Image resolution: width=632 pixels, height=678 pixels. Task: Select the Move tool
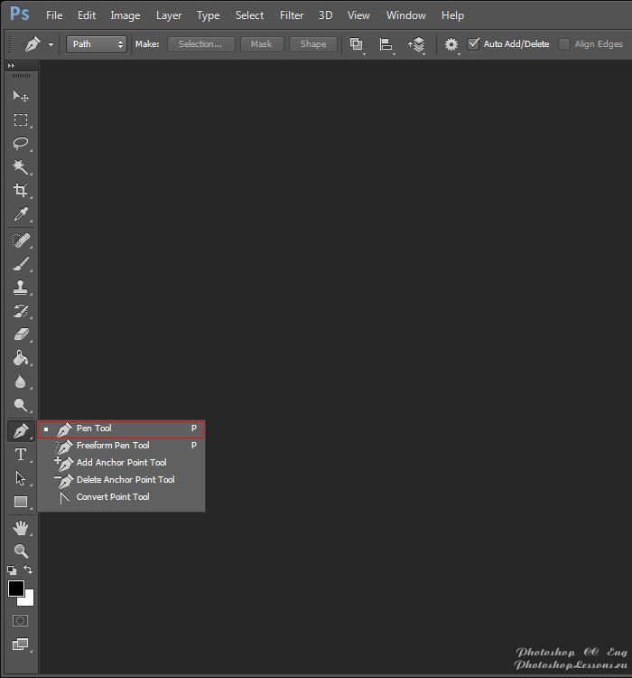tap(20, 97)
